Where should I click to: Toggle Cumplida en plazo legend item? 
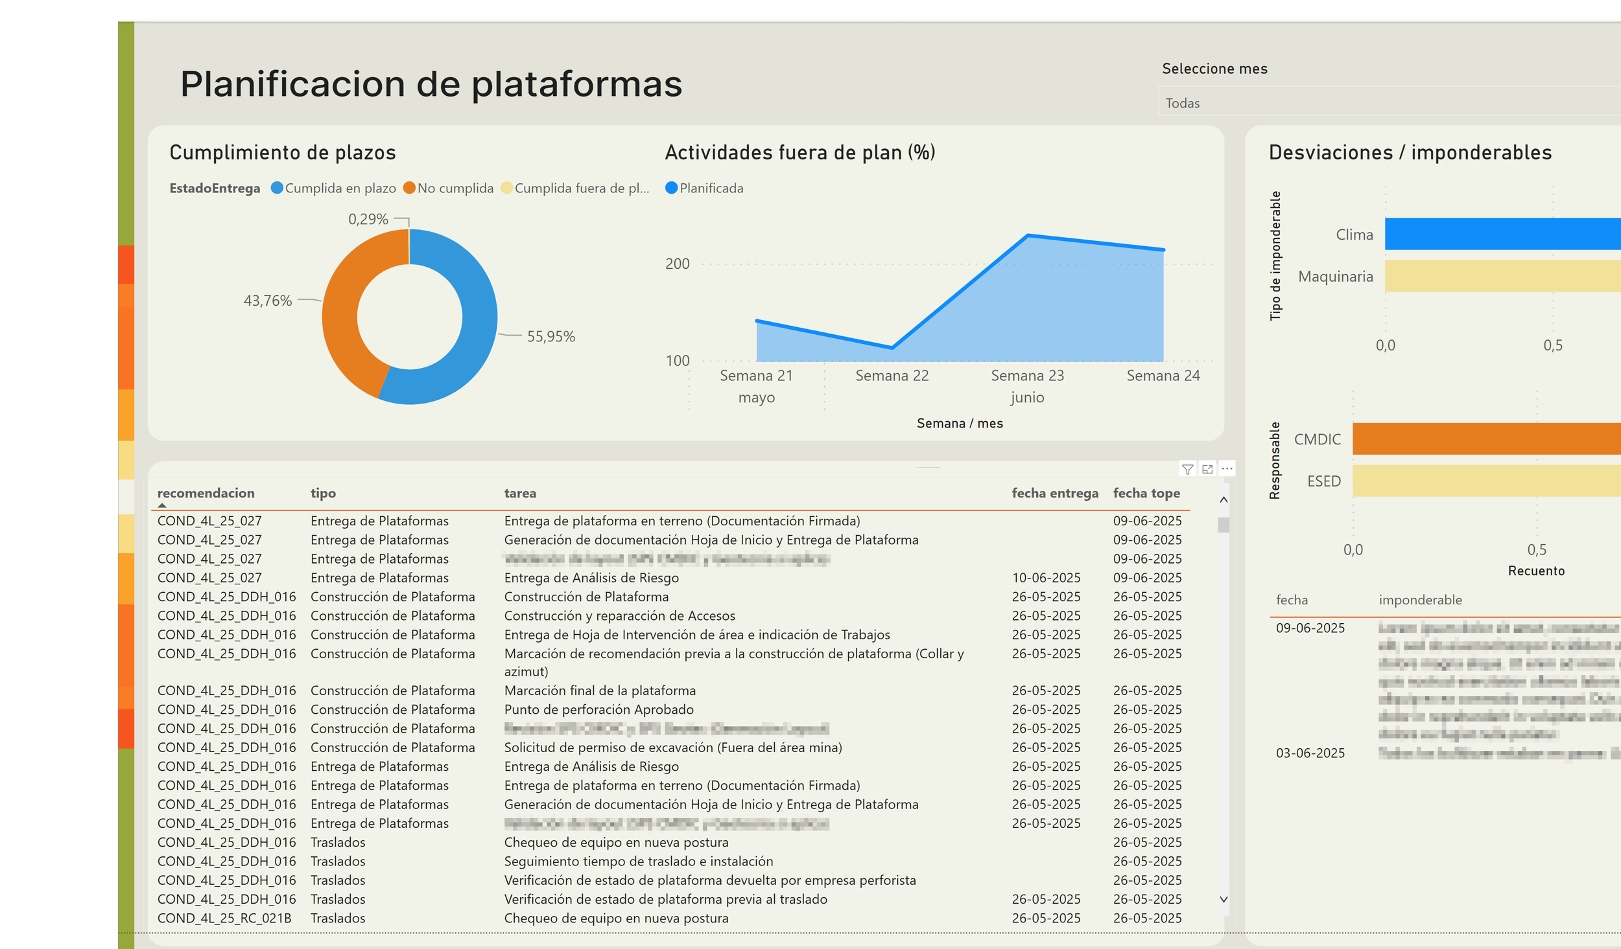pos(333,188)
